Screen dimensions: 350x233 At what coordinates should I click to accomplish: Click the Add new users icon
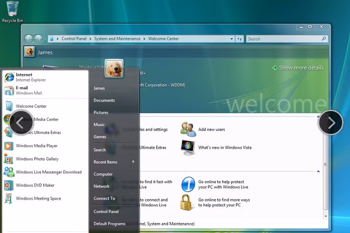(188, 129)
